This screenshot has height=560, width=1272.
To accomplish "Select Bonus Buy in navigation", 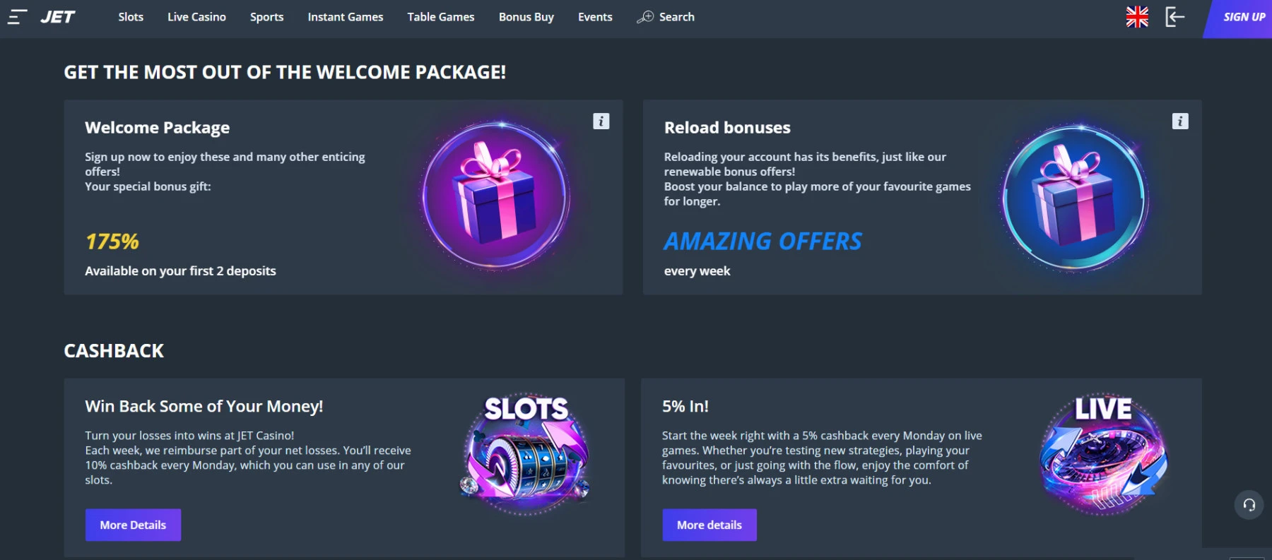I will coord(526,17).
